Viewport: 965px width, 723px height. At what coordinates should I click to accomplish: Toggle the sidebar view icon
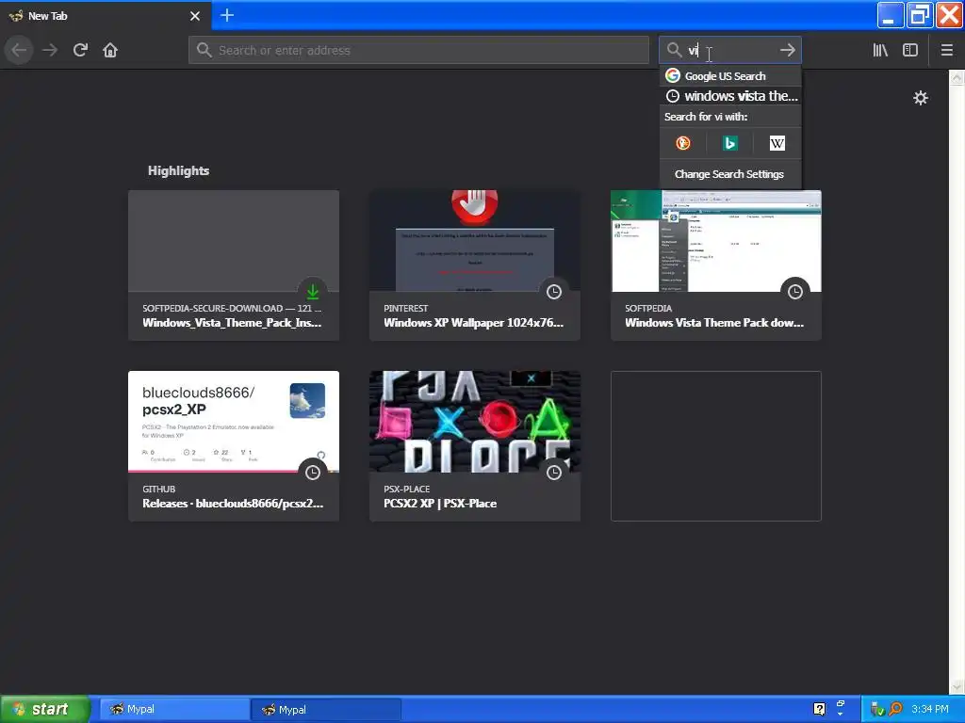coord(910,50)
